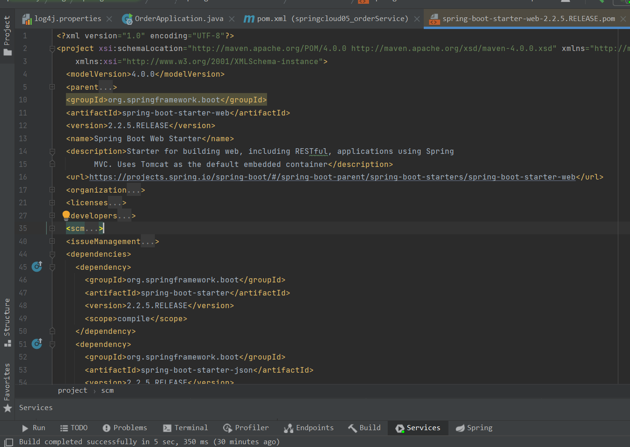Click the artifactId spring-boot-starter line 47
This screenshot has height=447, width=630.
[187, 293]
